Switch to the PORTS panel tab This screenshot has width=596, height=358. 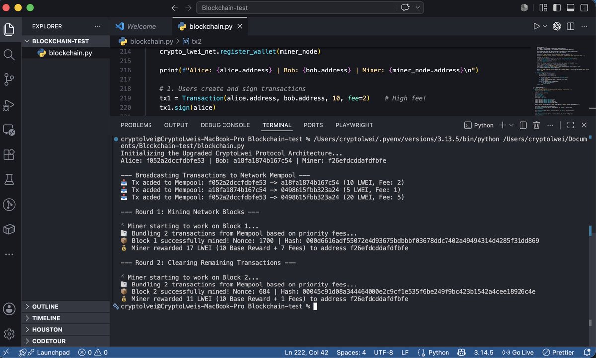313,125
